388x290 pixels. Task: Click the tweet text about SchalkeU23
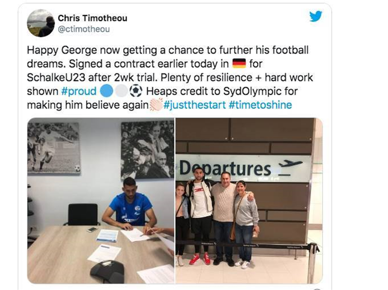(170, 77)
